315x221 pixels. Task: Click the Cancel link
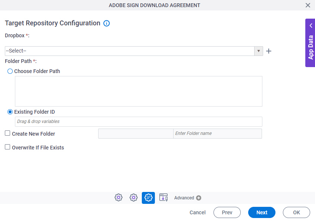[x=197, y=212]
